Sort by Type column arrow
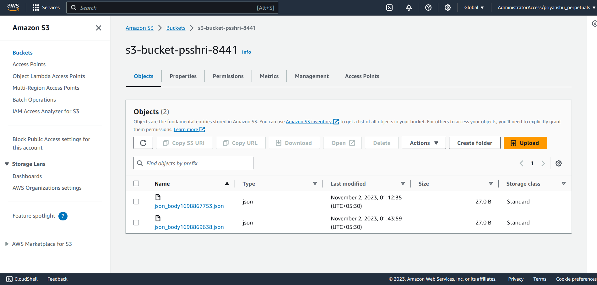Image resolution: width=597 pixels, height=285 pixels. (x=315, y=184)
